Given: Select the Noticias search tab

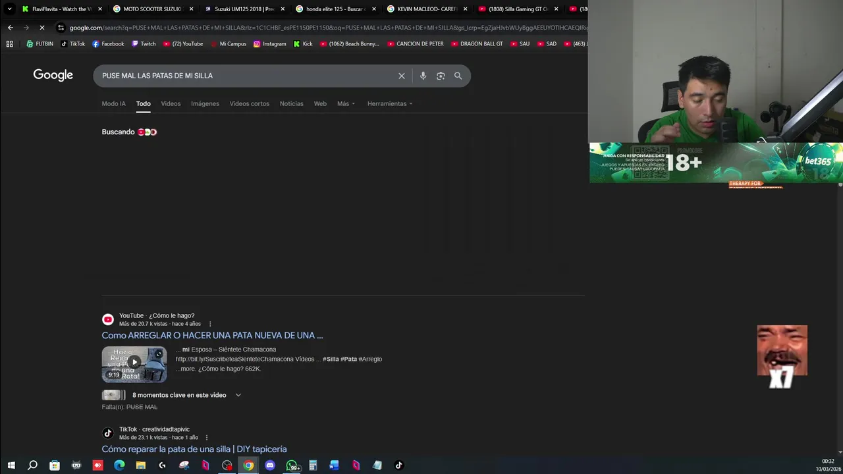Looking at the screenshot, I should [x=291, y=104].
